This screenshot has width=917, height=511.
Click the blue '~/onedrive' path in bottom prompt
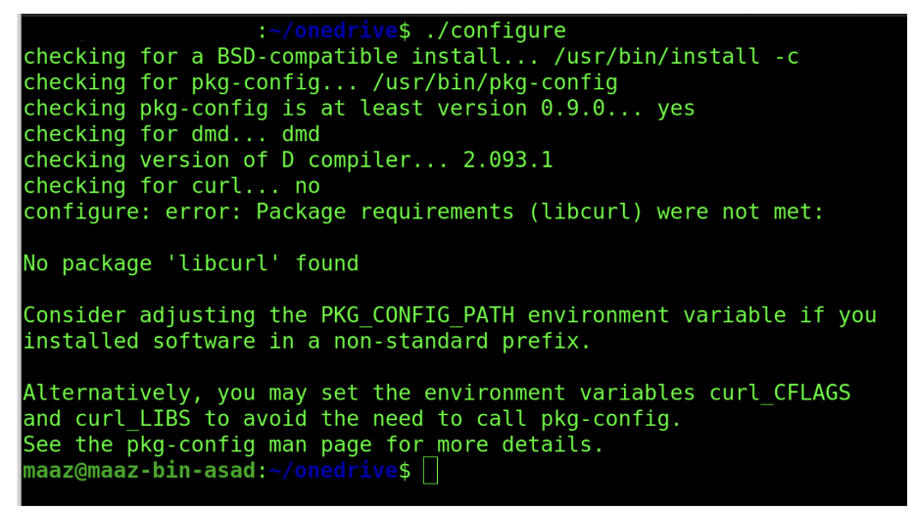coord(333,470)
